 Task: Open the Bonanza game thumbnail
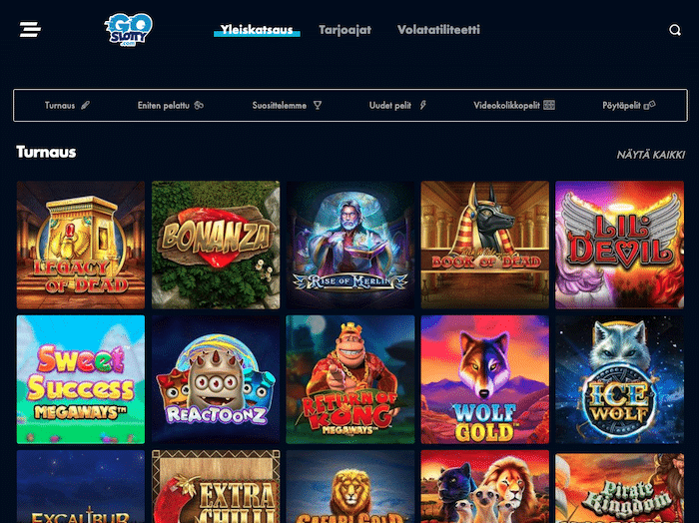tap(216, 245)
